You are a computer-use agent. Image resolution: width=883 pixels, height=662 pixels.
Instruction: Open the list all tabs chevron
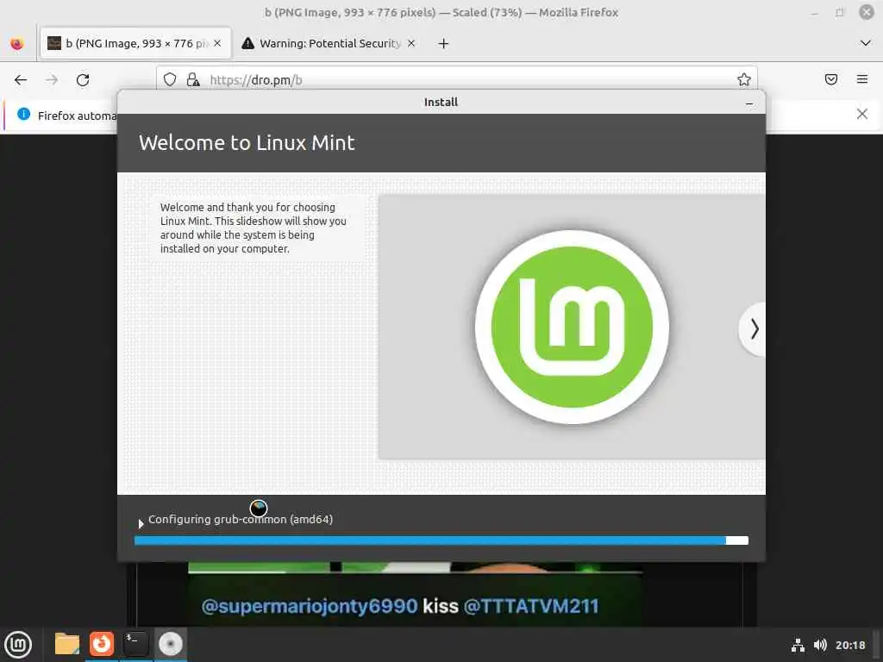point(866,43)
